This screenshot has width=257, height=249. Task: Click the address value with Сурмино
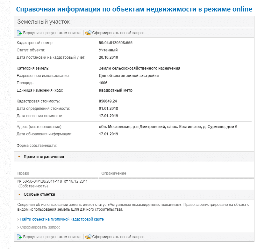[x=168, y=127]
